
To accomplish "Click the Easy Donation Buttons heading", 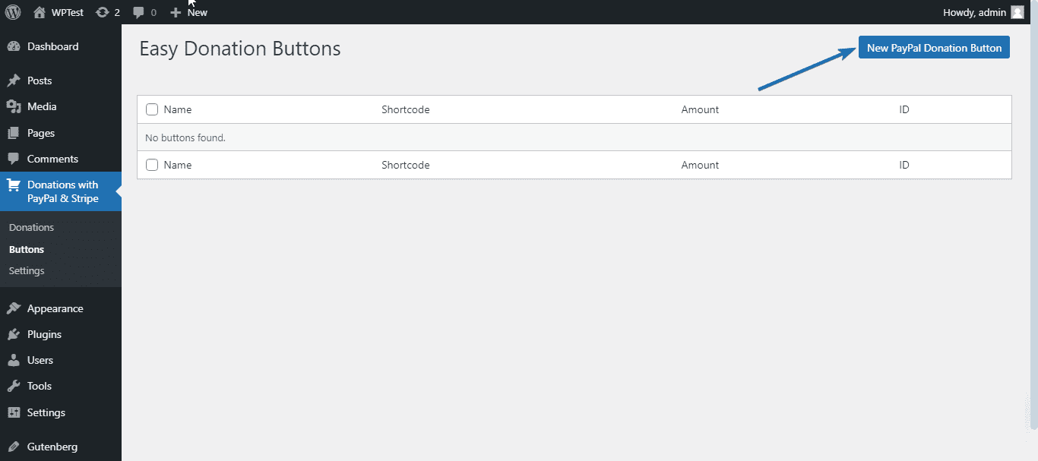I will coord(240,49).
